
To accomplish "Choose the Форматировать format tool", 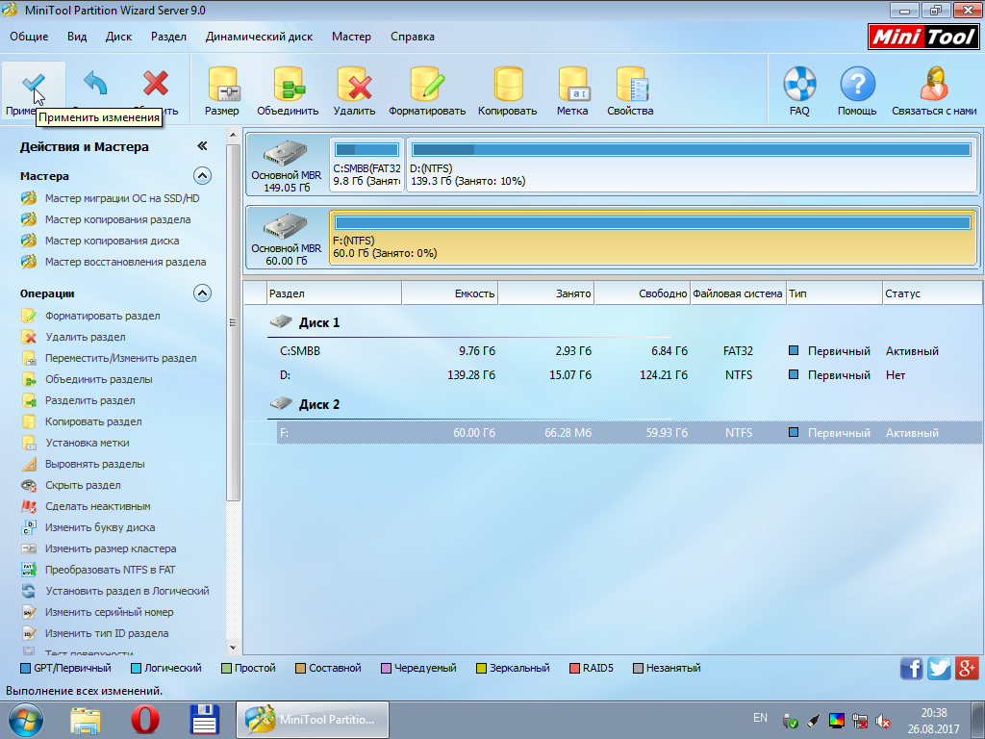I will pyautogui.click(x=427, y=92).
